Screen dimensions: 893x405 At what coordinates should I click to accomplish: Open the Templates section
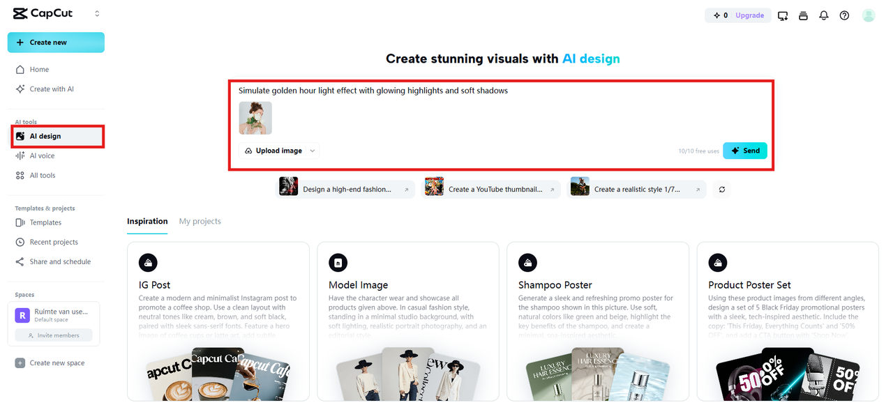pyautogui.click(x=45, y=222)
